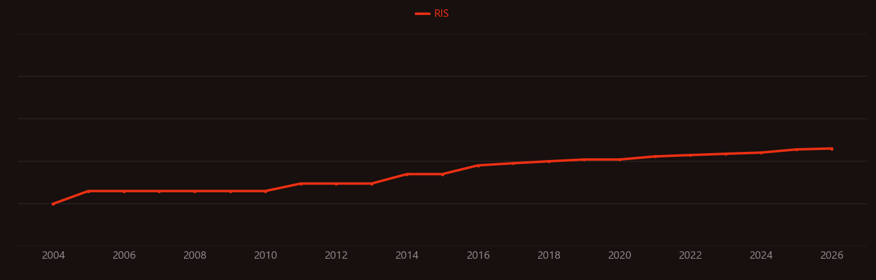The width and height of the screenshot is (876, 280).
Task: Click the 2018 x-axis label
Action: pos(549,256)
